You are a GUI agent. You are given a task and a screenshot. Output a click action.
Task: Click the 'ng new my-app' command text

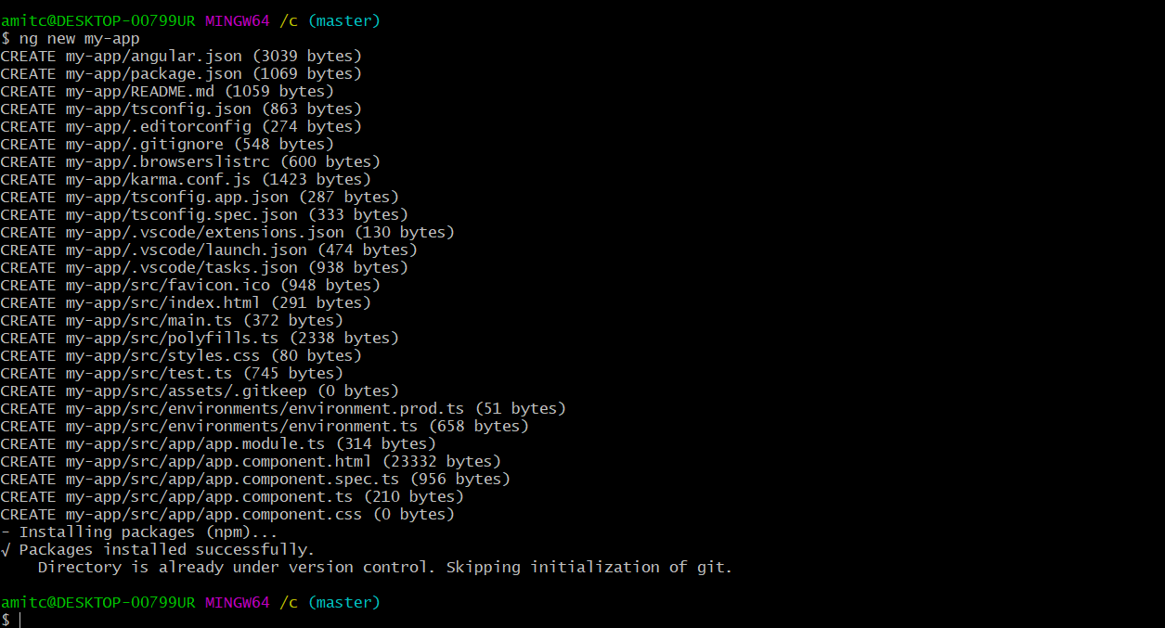click(x=79, y=38)
